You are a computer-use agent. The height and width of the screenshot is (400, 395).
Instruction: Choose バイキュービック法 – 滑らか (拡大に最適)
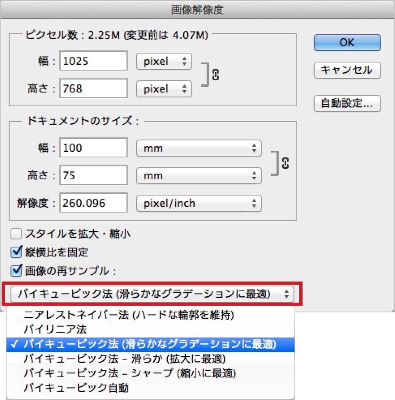[x=124, y=359]
